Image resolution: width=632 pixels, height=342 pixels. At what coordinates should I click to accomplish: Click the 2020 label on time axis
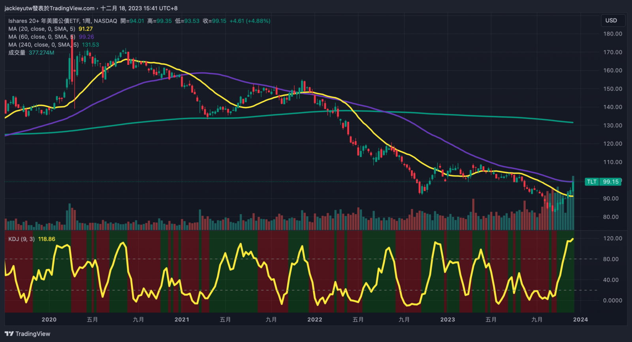49,319
